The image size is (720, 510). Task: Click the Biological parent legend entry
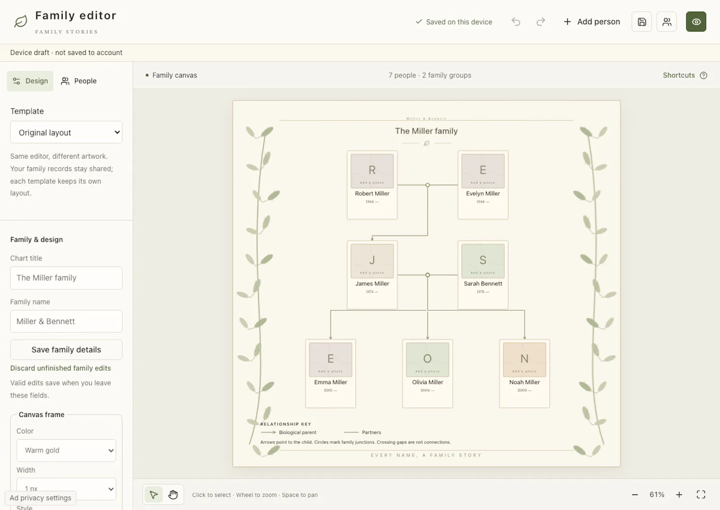tap(288, 432)
